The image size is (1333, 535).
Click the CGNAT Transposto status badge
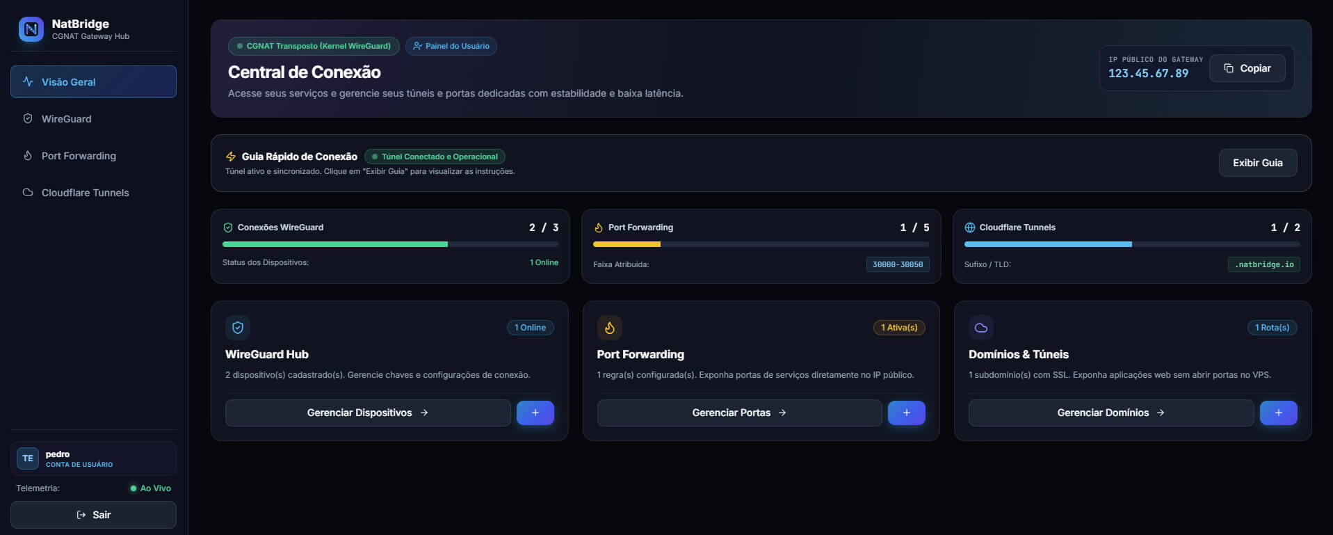pyautogui.click(x=314, y=46)
